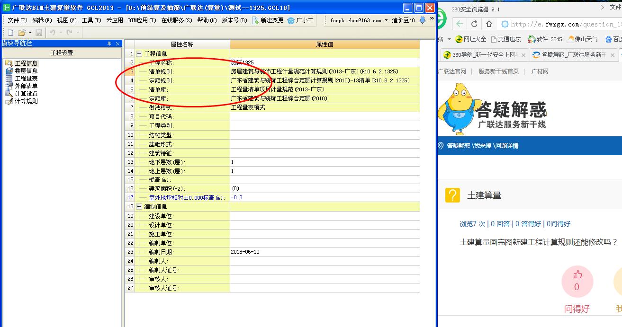
Task: Click the browser Back arrow button
Action: (460, 24)
